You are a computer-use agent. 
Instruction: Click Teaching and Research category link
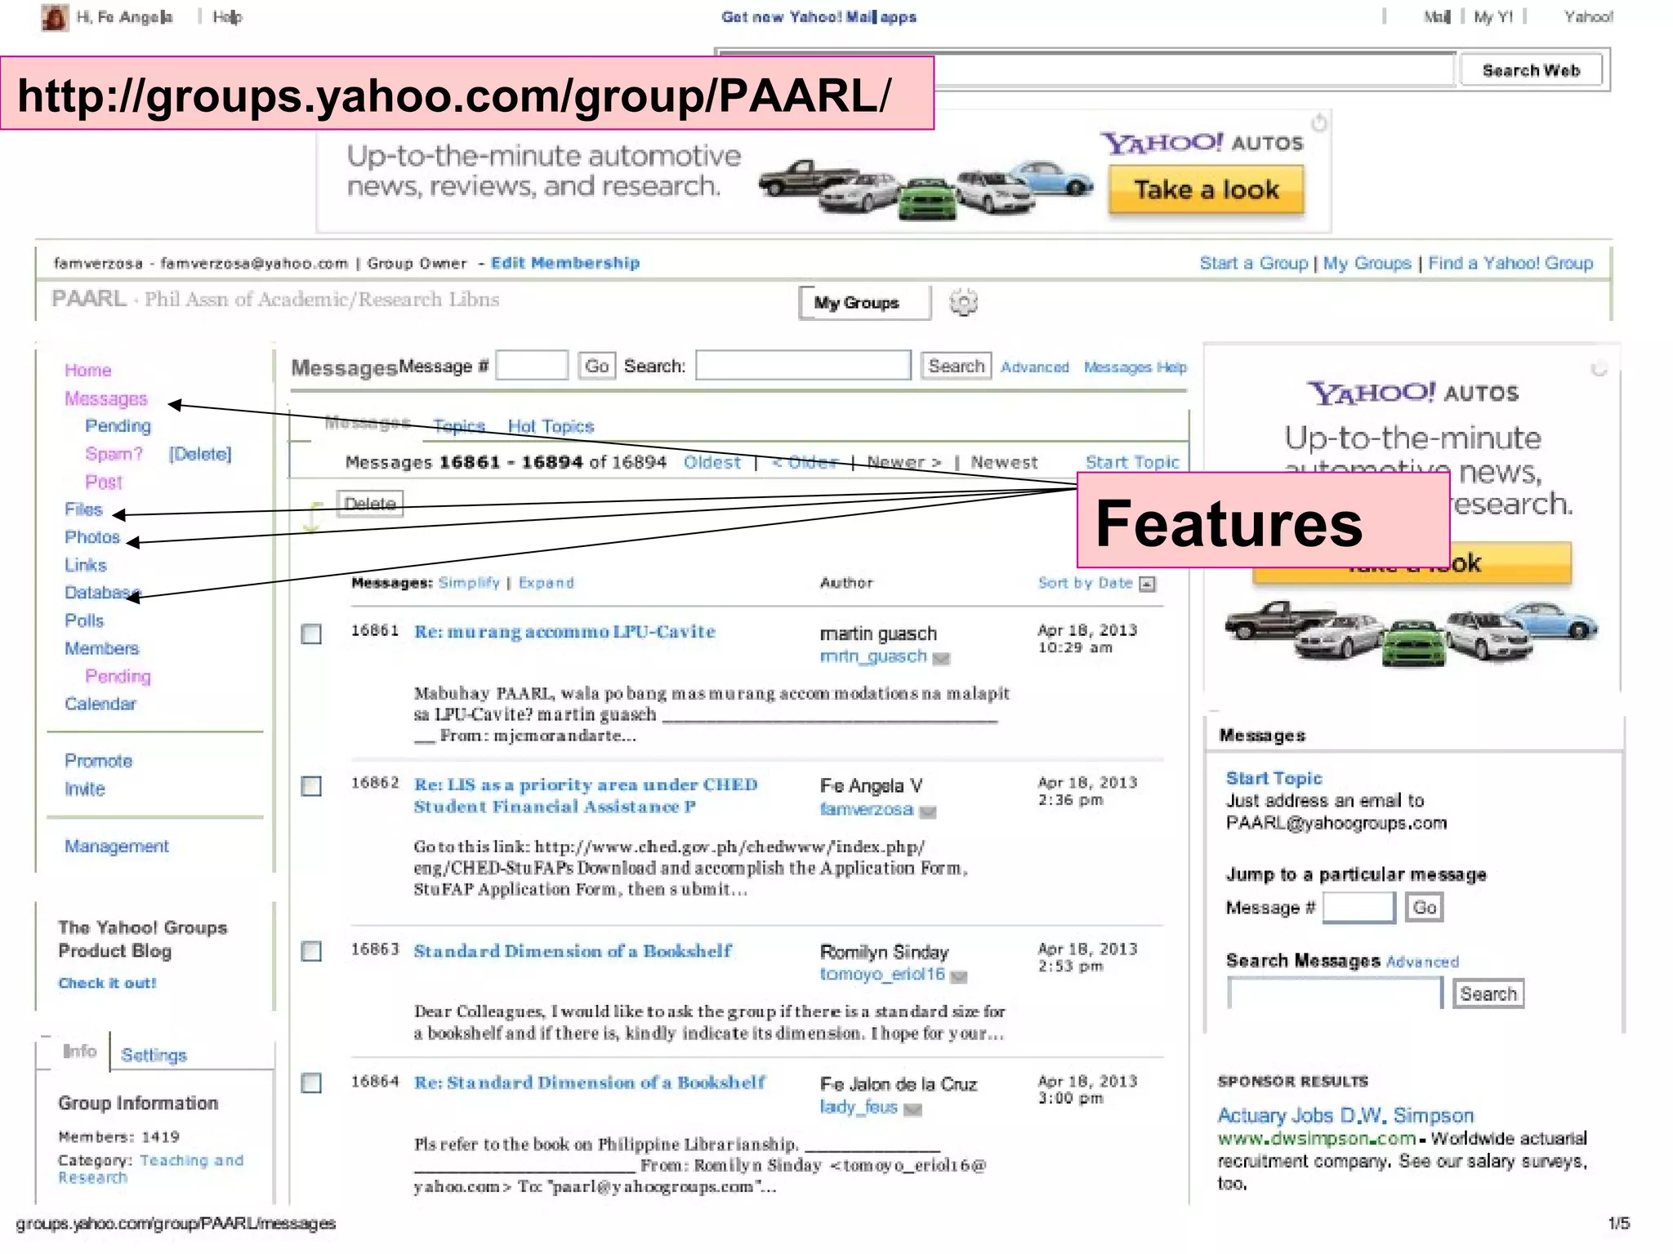coord(151,1168)
